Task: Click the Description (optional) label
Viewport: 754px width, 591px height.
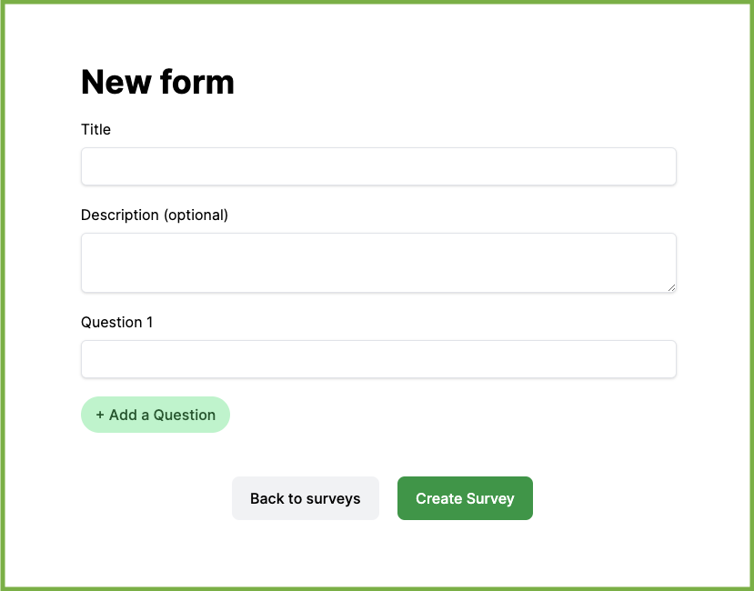Action: 155,215
